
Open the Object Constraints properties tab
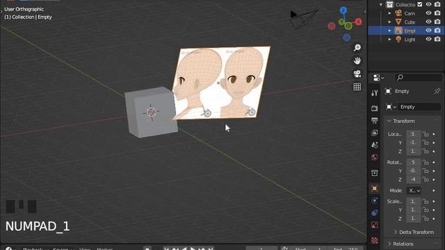tap(374, 213)
